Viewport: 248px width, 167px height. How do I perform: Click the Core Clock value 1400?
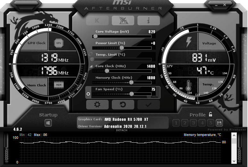tap(151, 66)
